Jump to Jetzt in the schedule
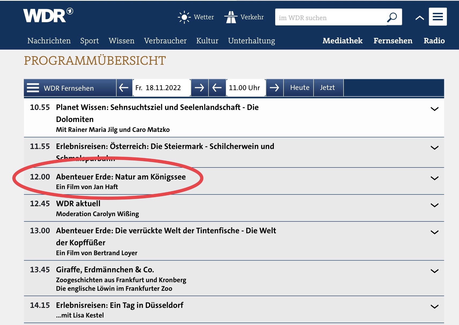Image resolution: width=459 pixels, height=325 pixels. pyautogui.click(x=329, y=87)
